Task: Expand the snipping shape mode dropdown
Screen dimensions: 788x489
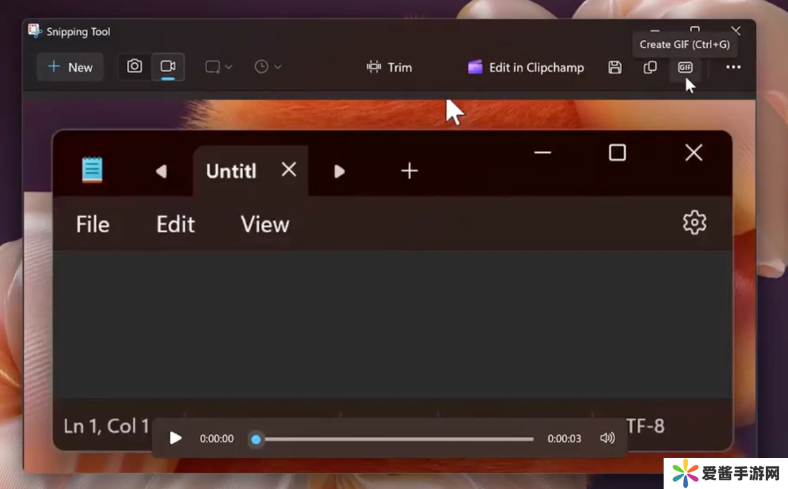Action: [219, 66]
